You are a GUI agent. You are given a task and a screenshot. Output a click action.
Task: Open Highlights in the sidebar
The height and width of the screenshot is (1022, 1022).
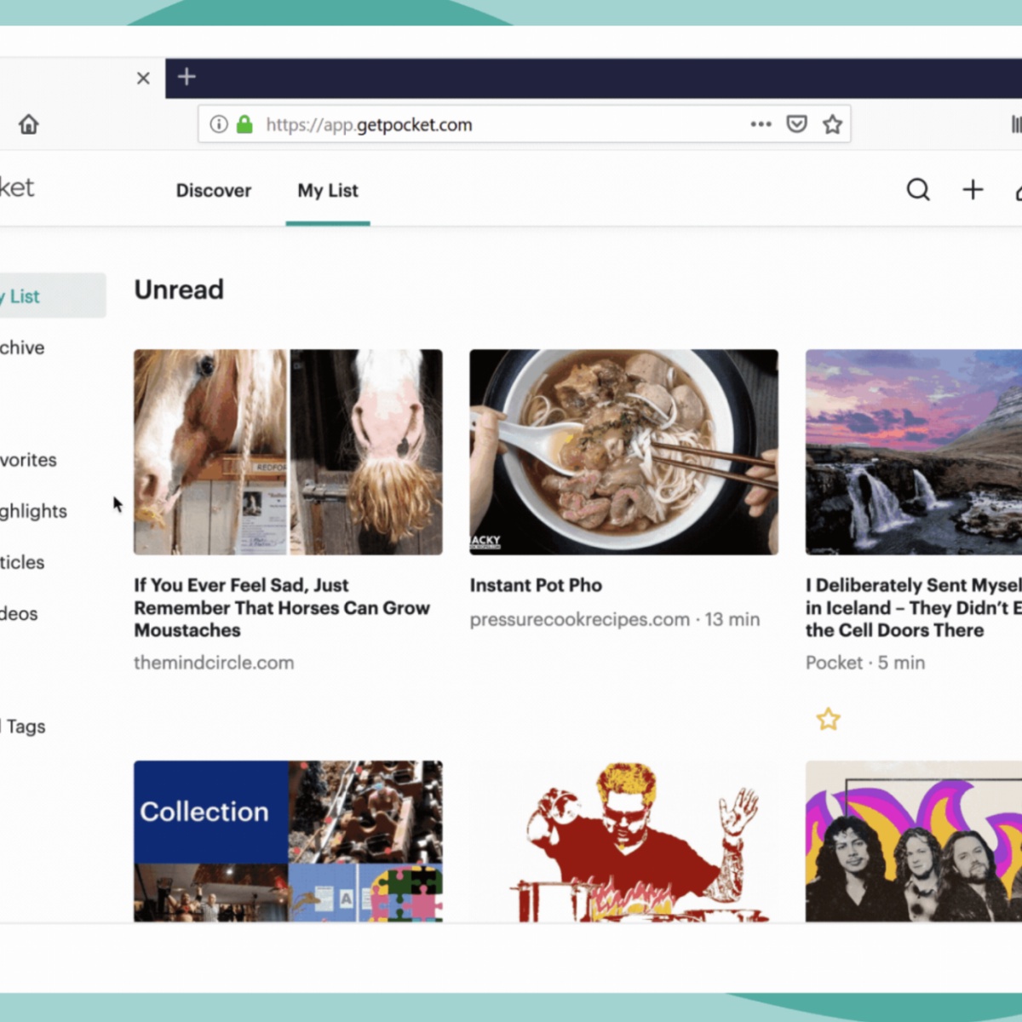33,511
